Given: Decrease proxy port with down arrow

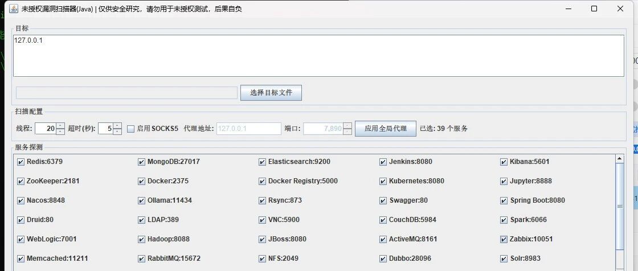Looking at the screenshot, I should point(347,132).
